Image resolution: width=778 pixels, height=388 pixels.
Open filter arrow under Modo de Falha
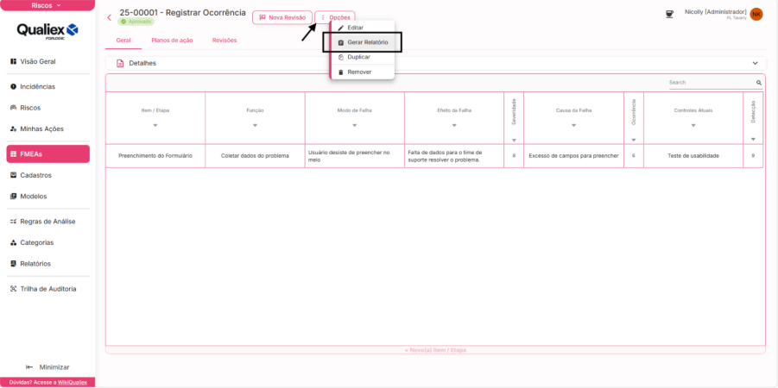pyautogui.click(x=354, y=126)
